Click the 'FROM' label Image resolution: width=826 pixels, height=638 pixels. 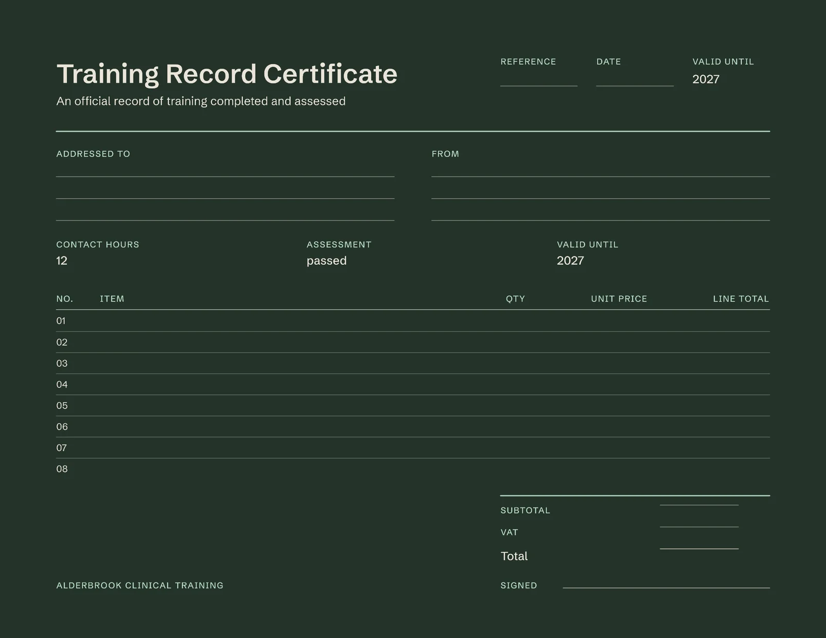[445, 154]
